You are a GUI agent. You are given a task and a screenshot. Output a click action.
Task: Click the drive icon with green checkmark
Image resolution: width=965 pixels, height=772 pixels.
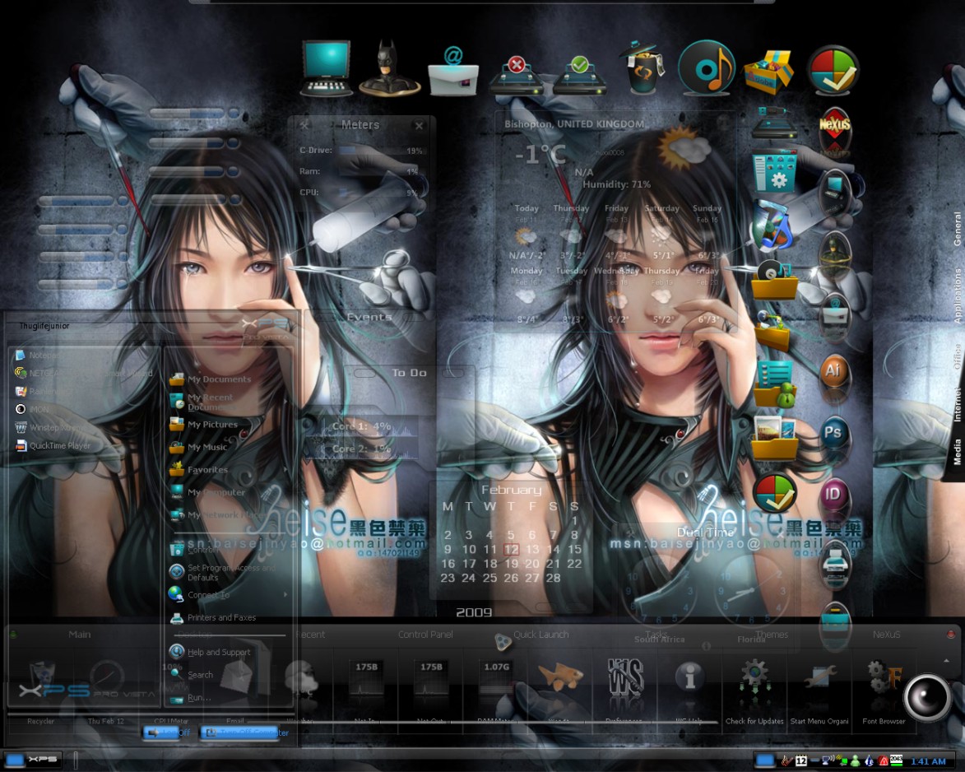tap(579, 75)
